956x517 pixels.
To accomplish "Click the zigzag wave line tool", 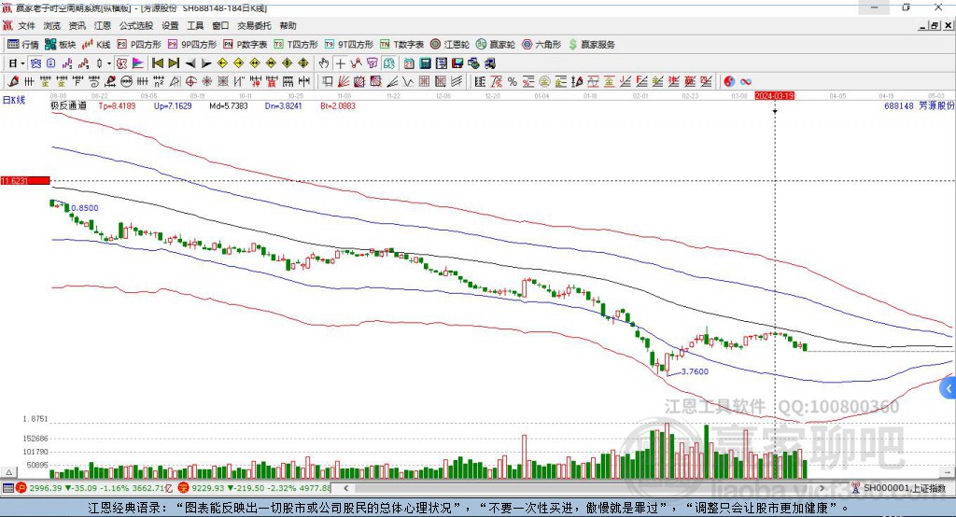I will (408, 82).
